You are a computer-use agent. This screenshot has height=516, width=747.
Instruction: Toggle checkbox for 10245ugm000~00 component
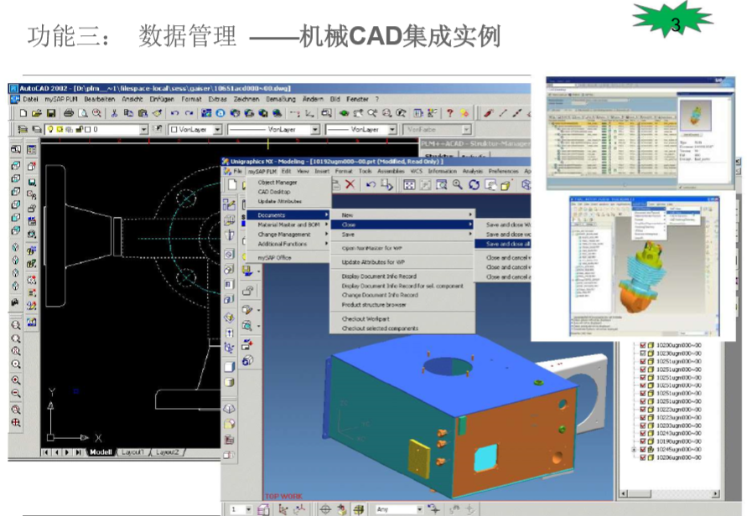coord(643,449)
